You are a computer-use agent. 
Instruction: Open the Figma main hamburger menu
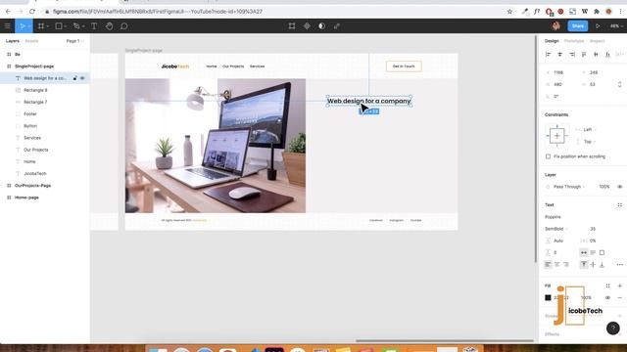pyautogui.click(x=7, y=26)
